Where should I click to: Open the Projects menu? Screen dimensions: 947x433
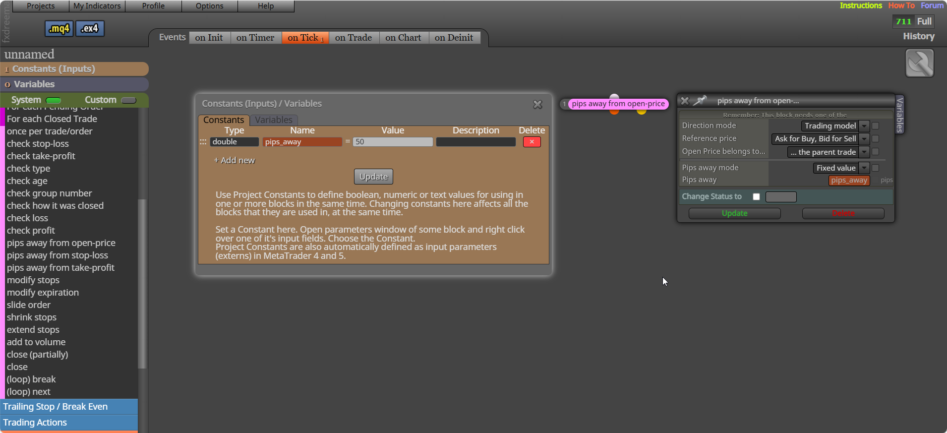[x=41, y=6]
